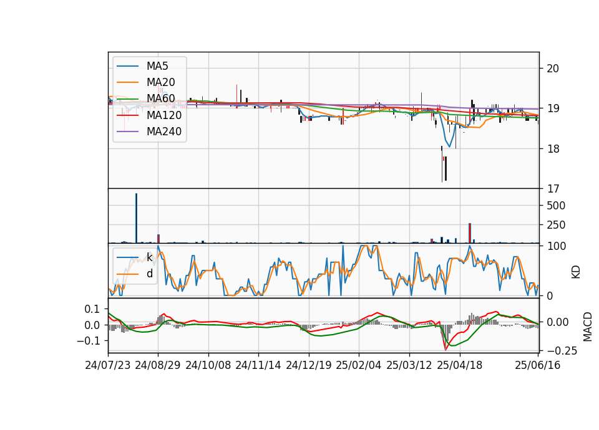
Task: Click the MACD left axis value −0.1
Action: [89, 341]
